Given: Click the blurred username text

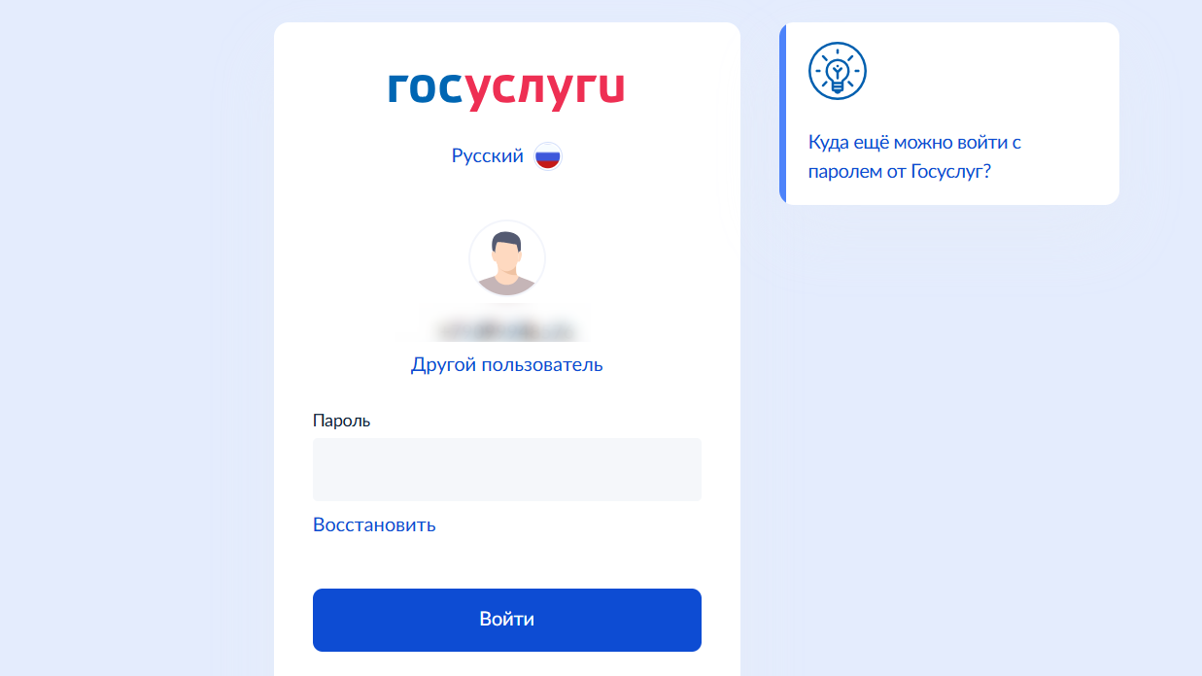Looking at the screenshot, I should (506, 330).
